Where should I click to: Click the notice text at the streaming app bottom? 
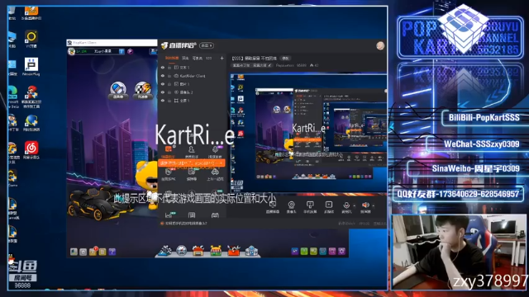(x=185, y=224)
